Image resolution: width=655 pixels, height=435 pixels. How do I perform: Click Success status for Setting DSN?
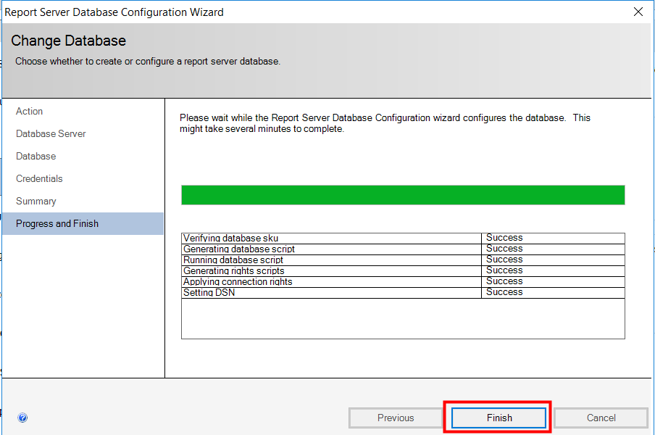[x=504, y=291]
